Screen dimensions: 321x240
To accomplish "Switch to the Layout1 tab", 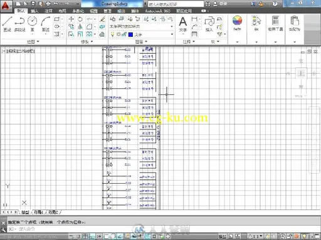I will (x=38, y=212).
